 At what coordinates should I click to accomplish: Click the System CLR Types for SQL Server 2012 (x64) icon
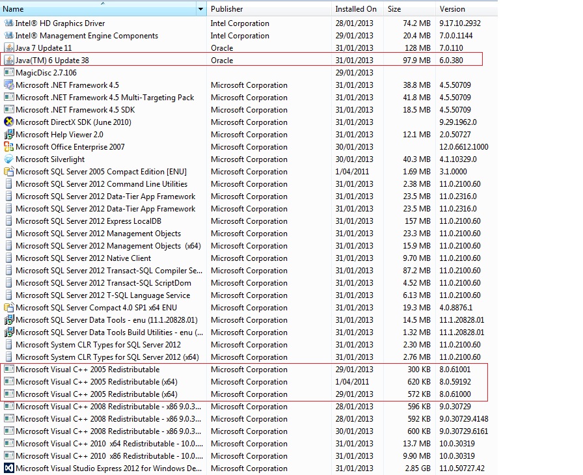point(9,357)
